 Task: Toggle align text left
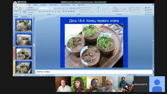pos(64,11)
